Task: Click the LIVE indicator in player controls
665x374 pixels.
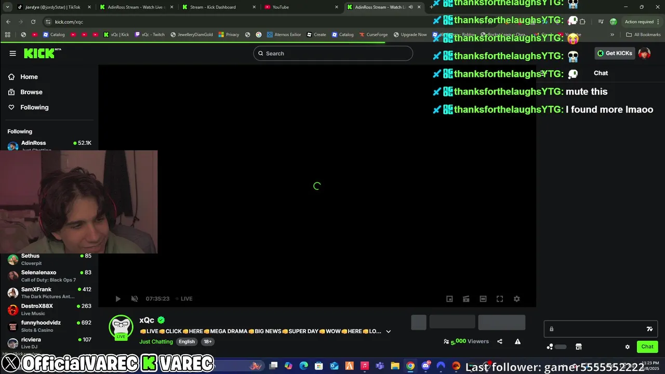Action: pyautogui.click(x=184, y=299)
